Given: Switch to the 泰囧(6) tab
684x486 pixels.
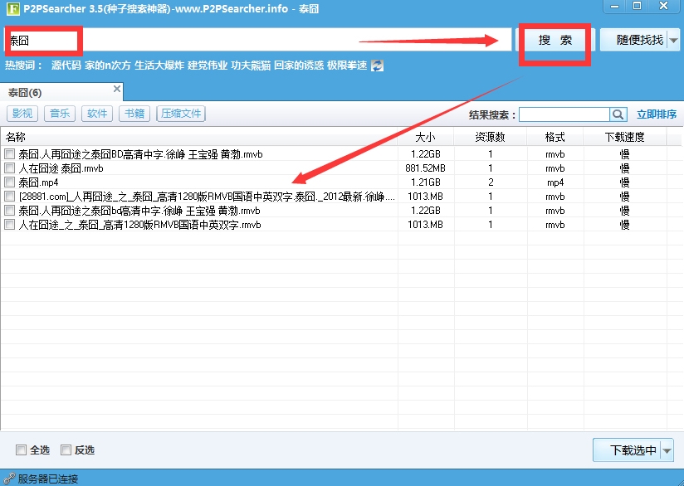Looking at the screenshot, I should click(x=26, y=92).
